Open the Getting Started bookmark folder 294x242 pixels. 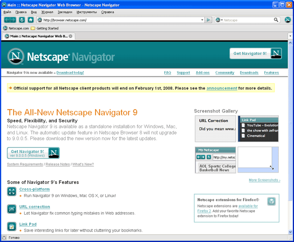pos(45,28)
